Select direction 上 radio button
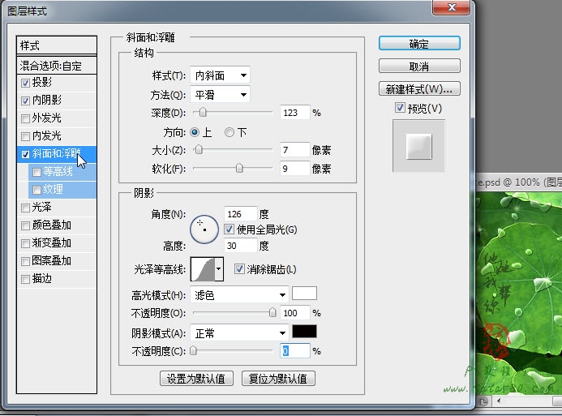 195,132
